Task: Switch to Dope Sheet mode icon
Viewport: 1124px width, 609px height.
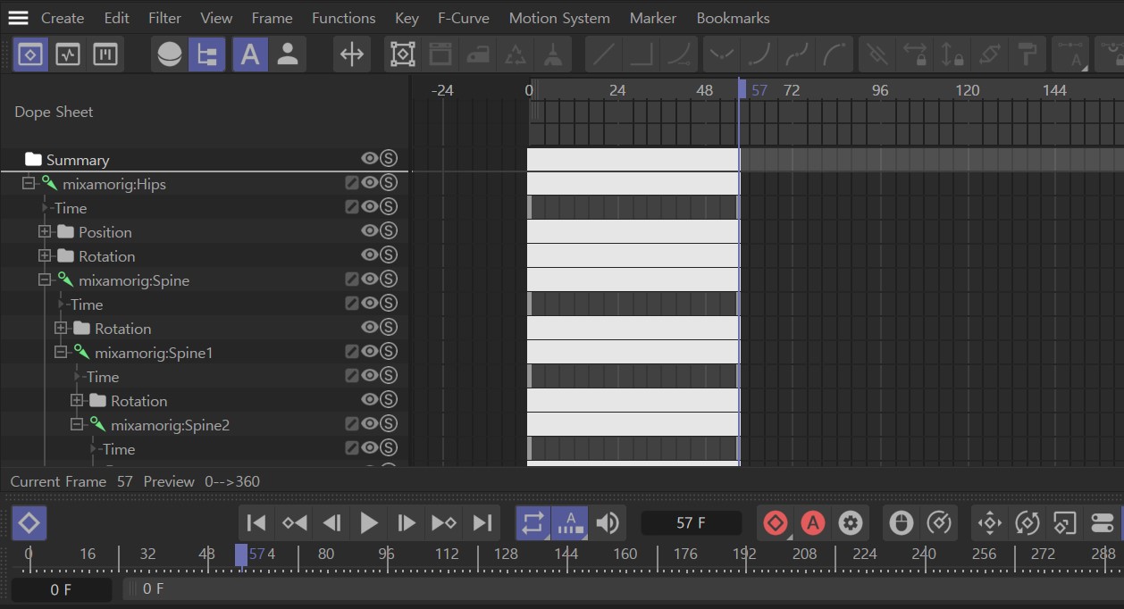Action: [30, 54]
